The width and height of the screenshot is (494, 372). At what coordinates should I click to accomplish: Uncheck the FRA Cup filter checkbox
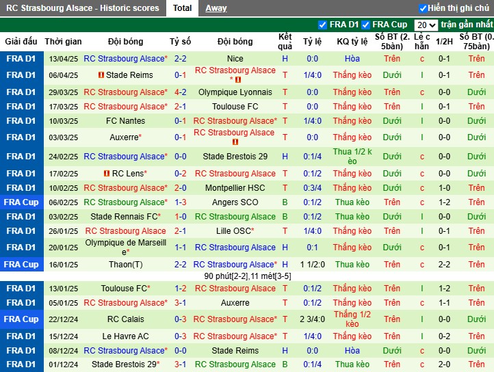[x=365, y=25]
